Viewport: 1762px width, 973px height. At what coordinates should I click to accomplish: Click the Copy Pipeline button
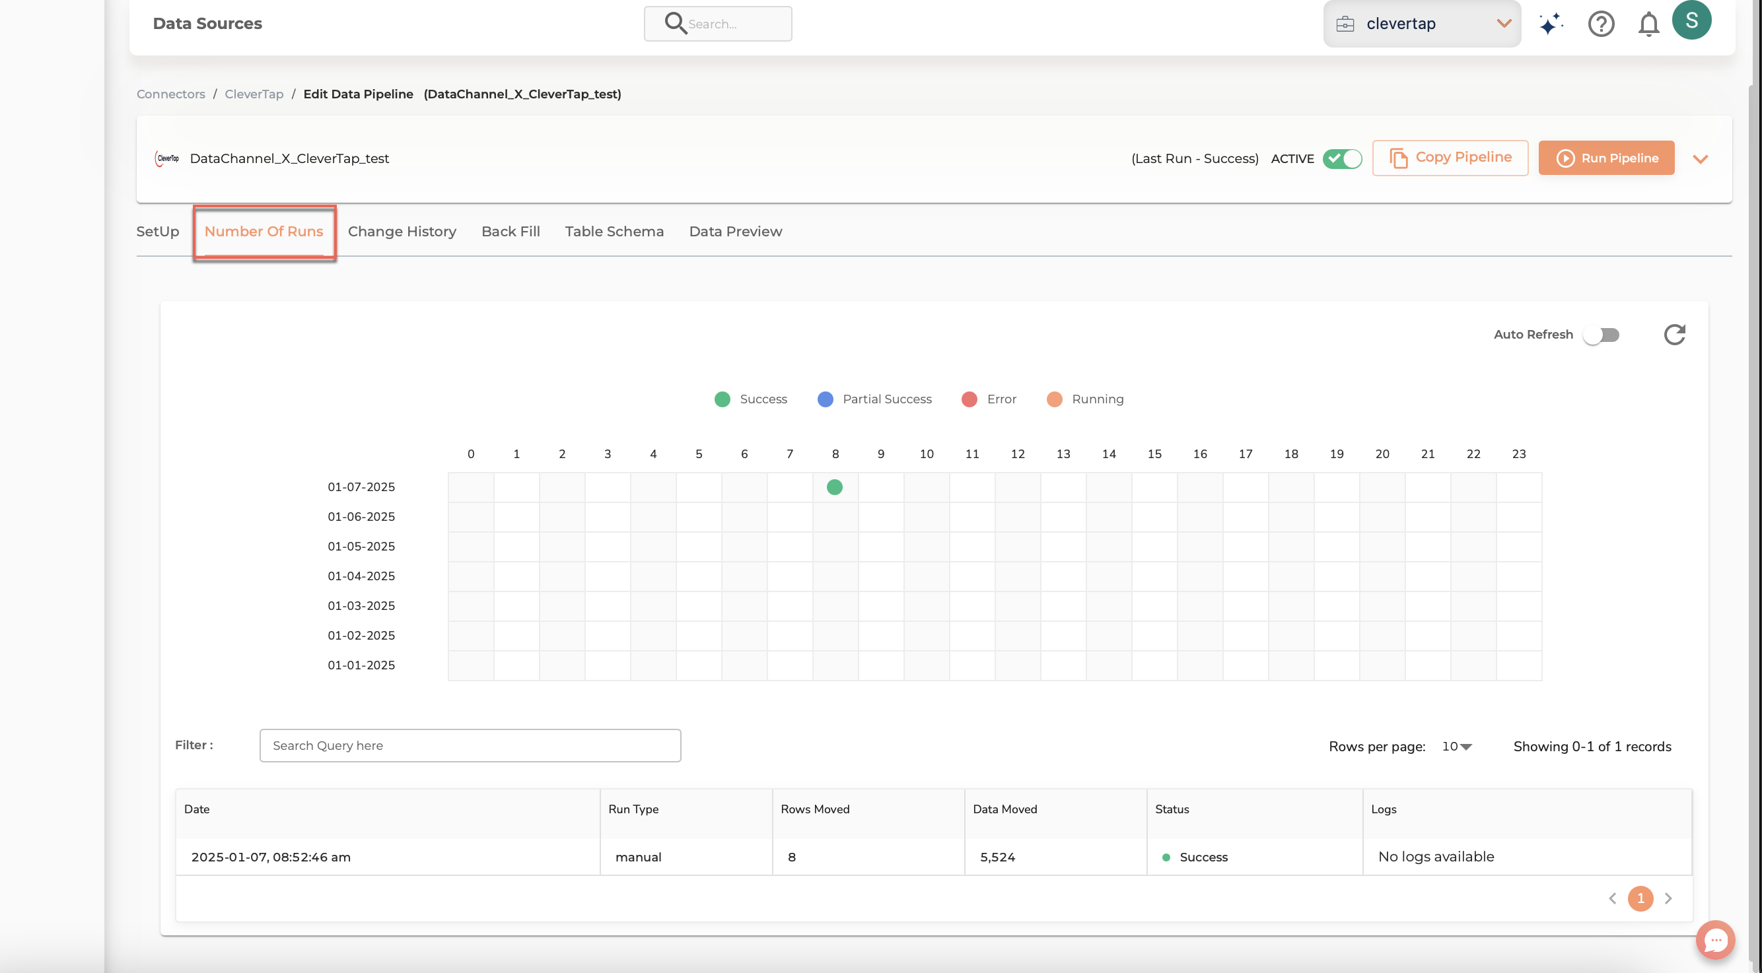[x=1450, y=157]
